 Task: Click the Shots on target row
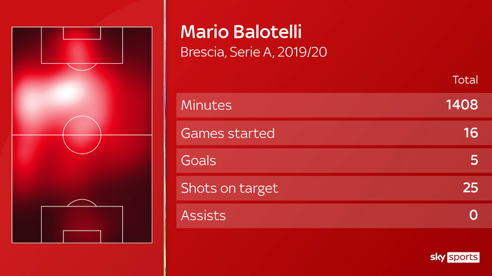coord(334,188)
